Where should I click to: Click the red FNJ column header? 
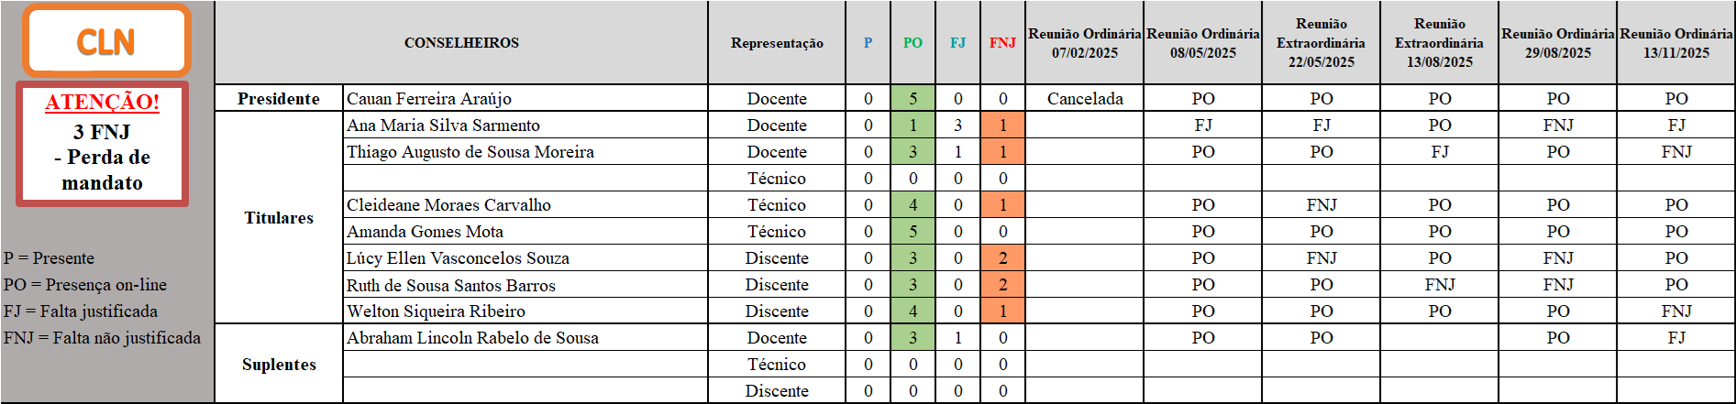1002,43
